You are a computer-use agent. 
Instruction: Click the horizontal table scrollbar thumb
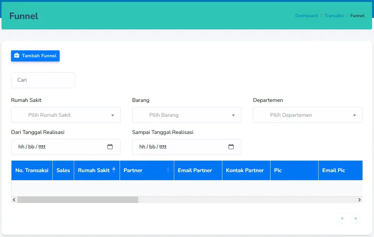tap(78, 200)
